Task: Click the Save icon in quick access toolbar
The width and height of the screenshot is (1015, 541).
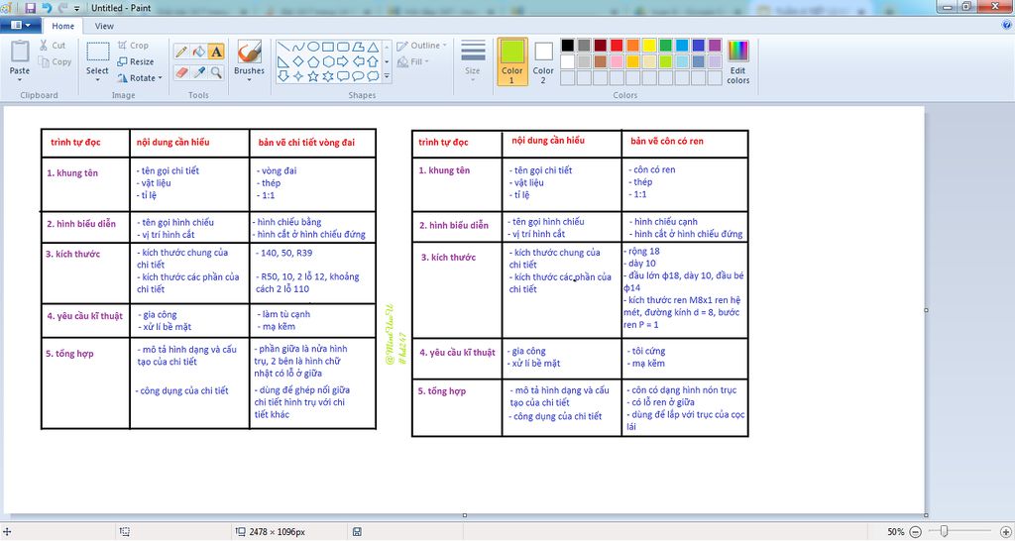Action: click(x=31, y=8)
